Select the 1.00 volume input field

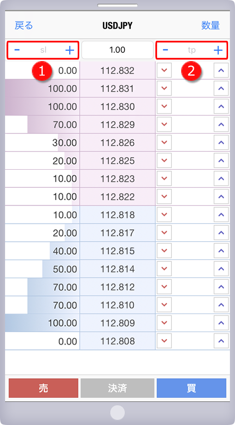pyautogui.click(x=117, y=50)
